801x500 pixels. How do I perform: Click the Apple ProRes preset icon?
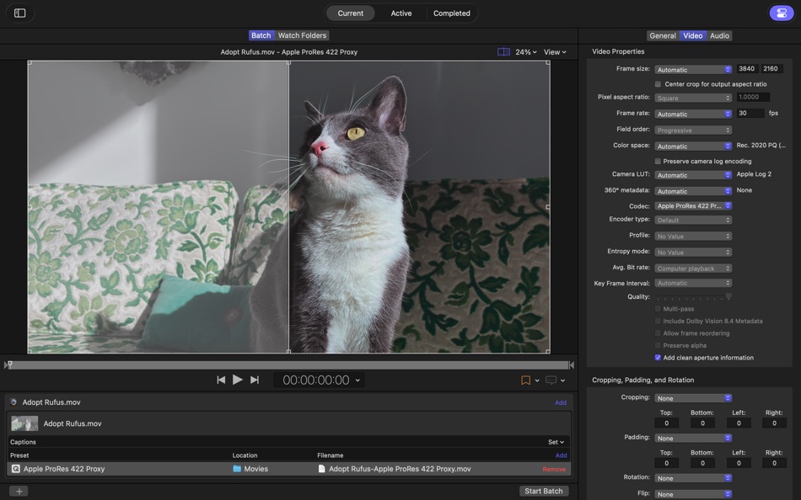pos(16,469)
